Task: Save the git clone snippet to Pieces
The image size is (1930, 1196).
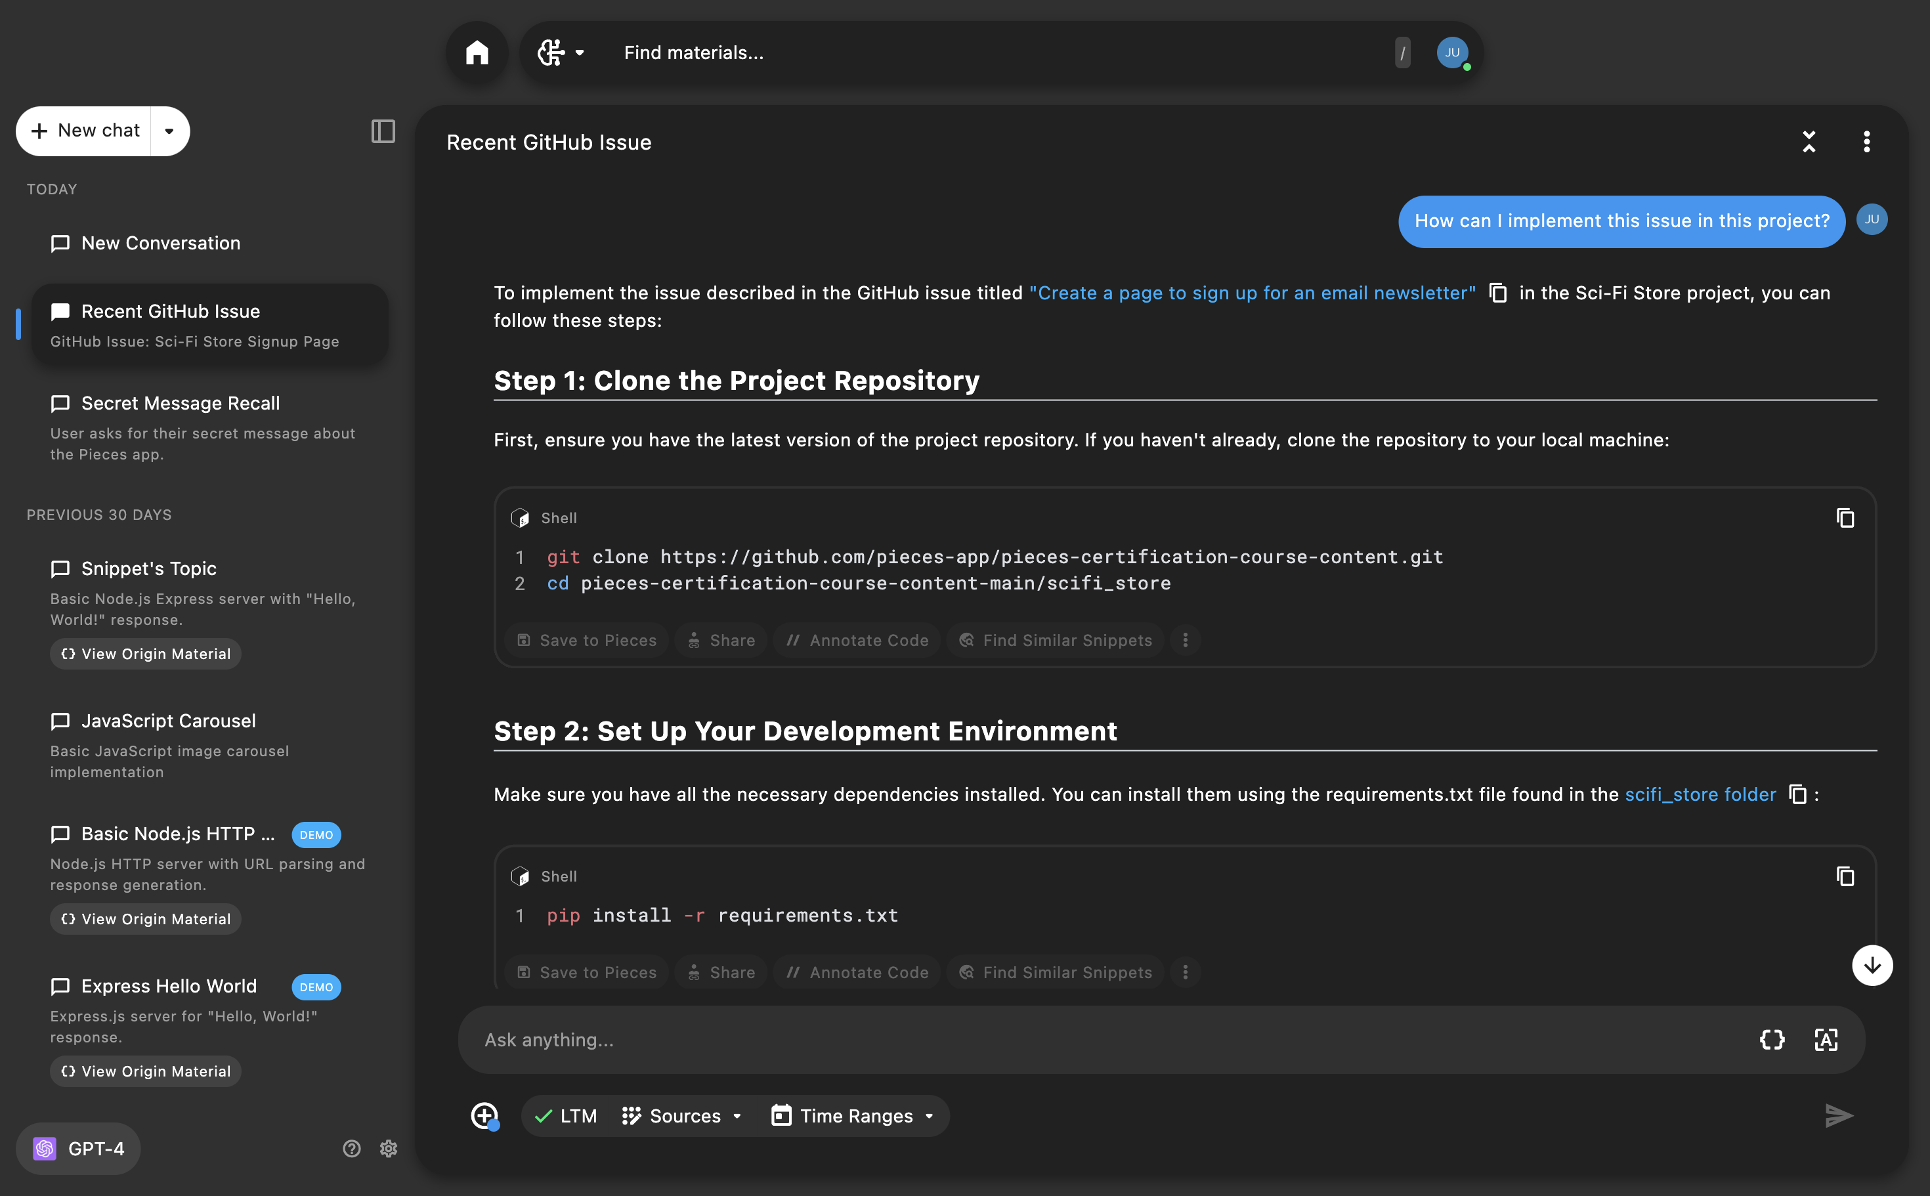Action: (587, 640)
